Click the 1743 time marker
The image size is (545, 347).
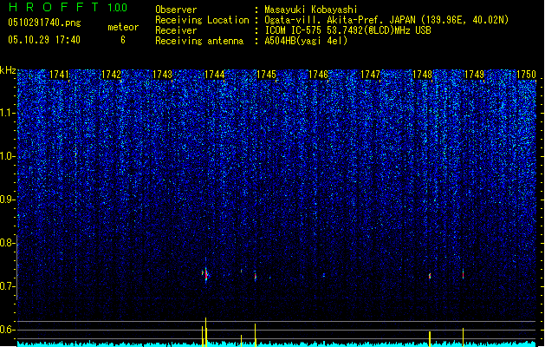162,75
